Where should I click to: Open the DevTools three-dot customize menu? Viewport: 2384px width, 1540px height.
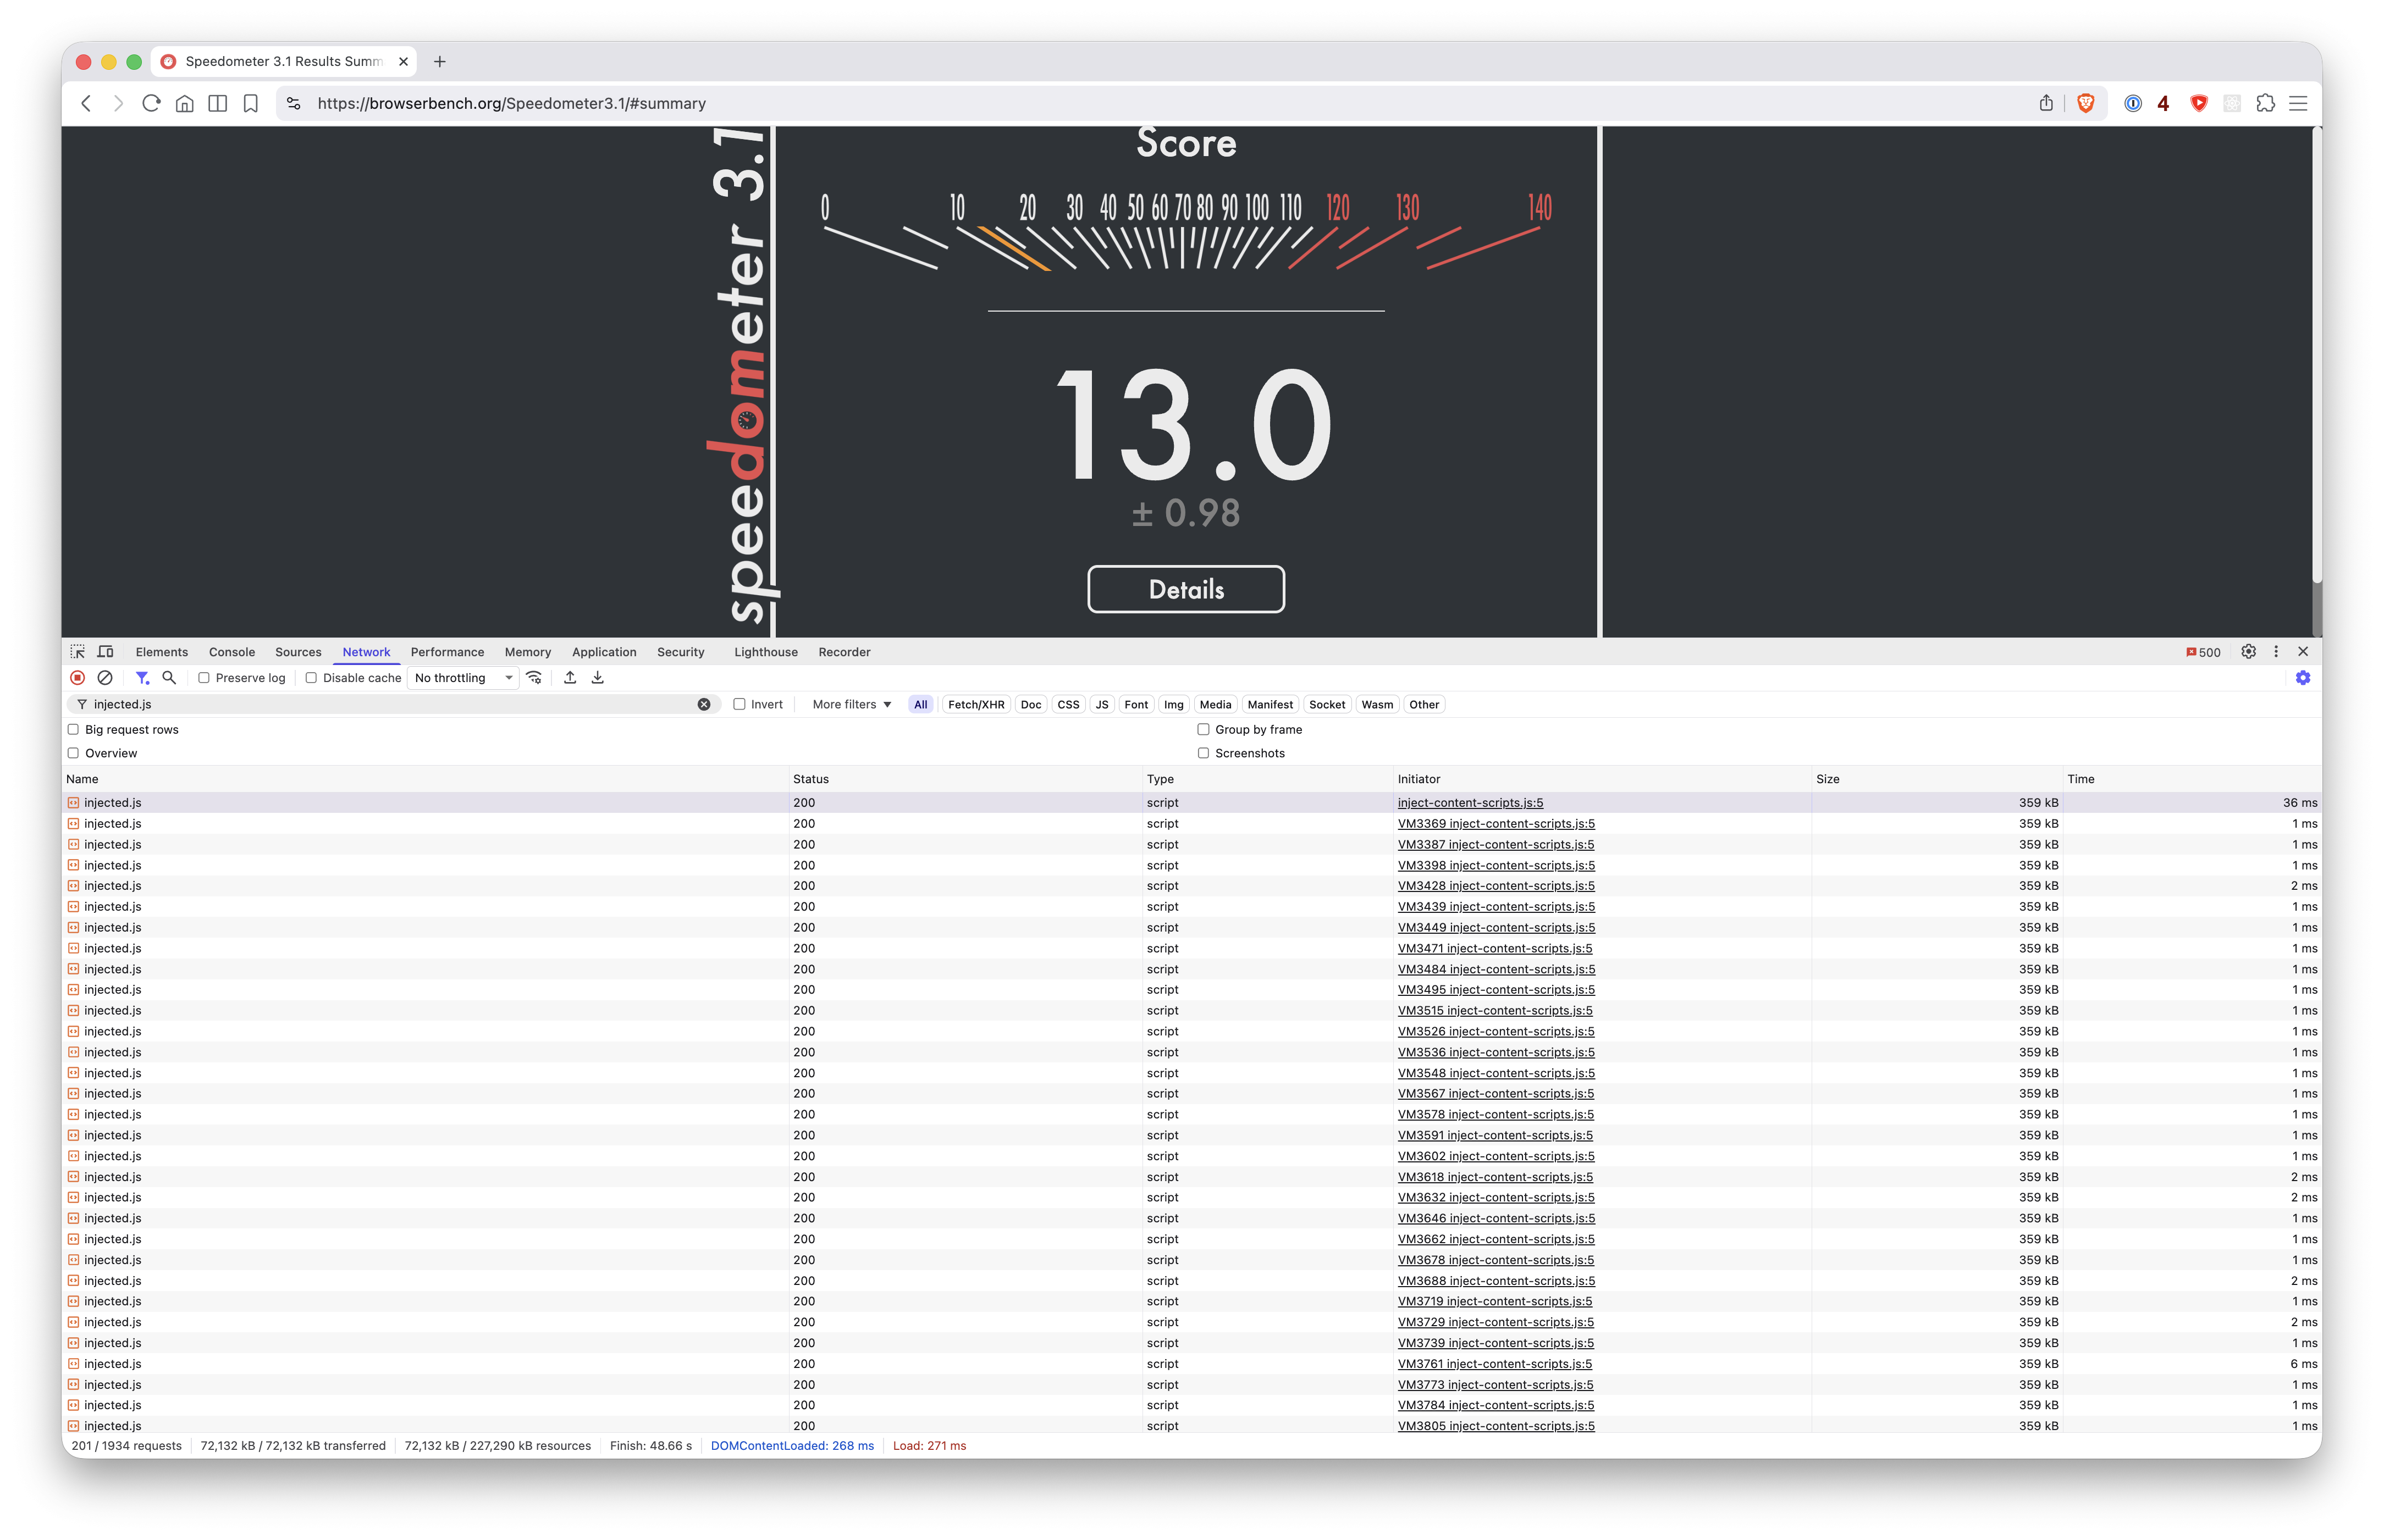pos(2276,652)
